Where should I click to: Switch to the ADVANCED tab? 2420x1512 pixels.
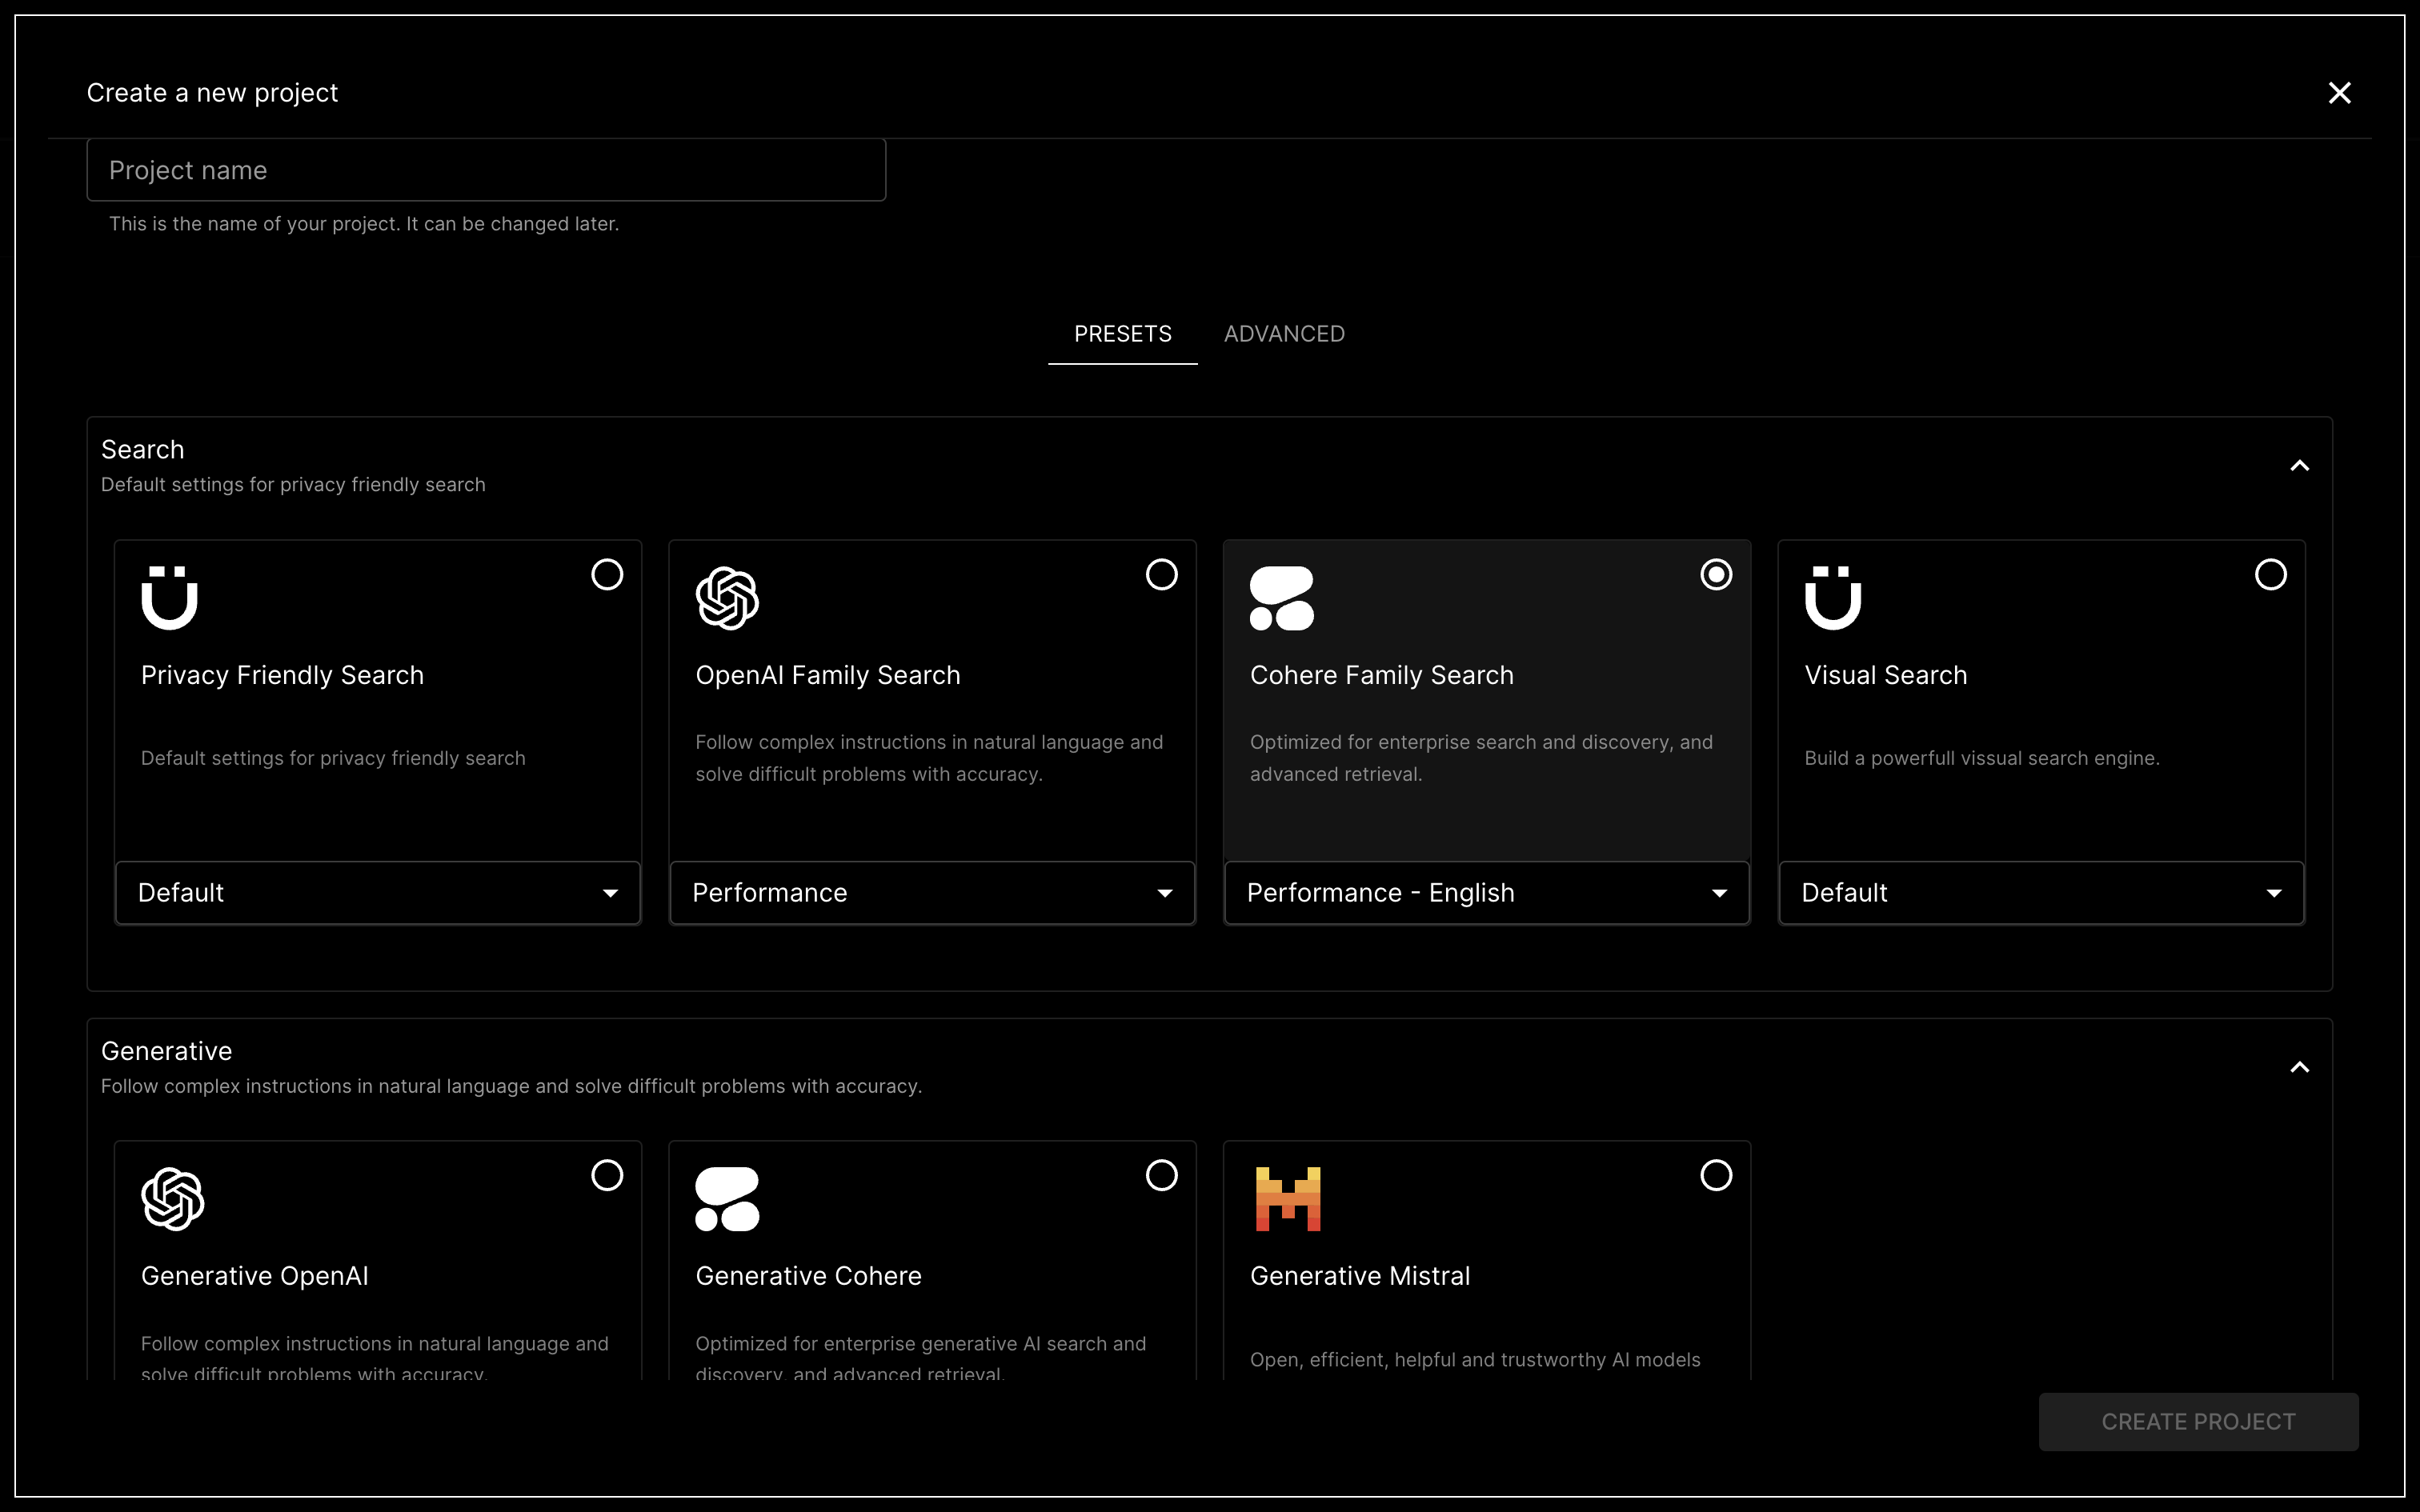pyautogui.click(x=1284, y=334)
